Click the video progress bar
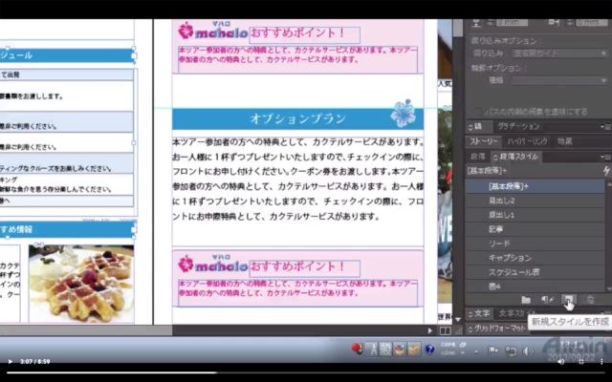Image resolution: width=612 pixels, height=382 pixels. tap(306, 372)
